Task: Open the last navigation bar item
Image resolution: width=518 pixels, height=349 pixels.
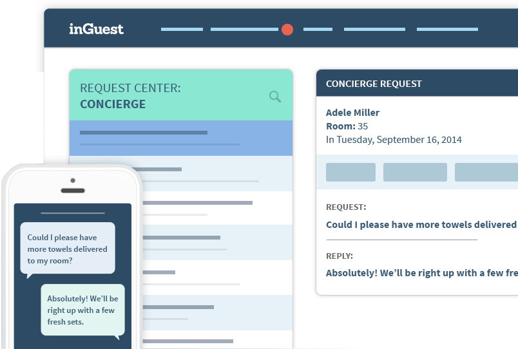Action: tap(447, 30)
